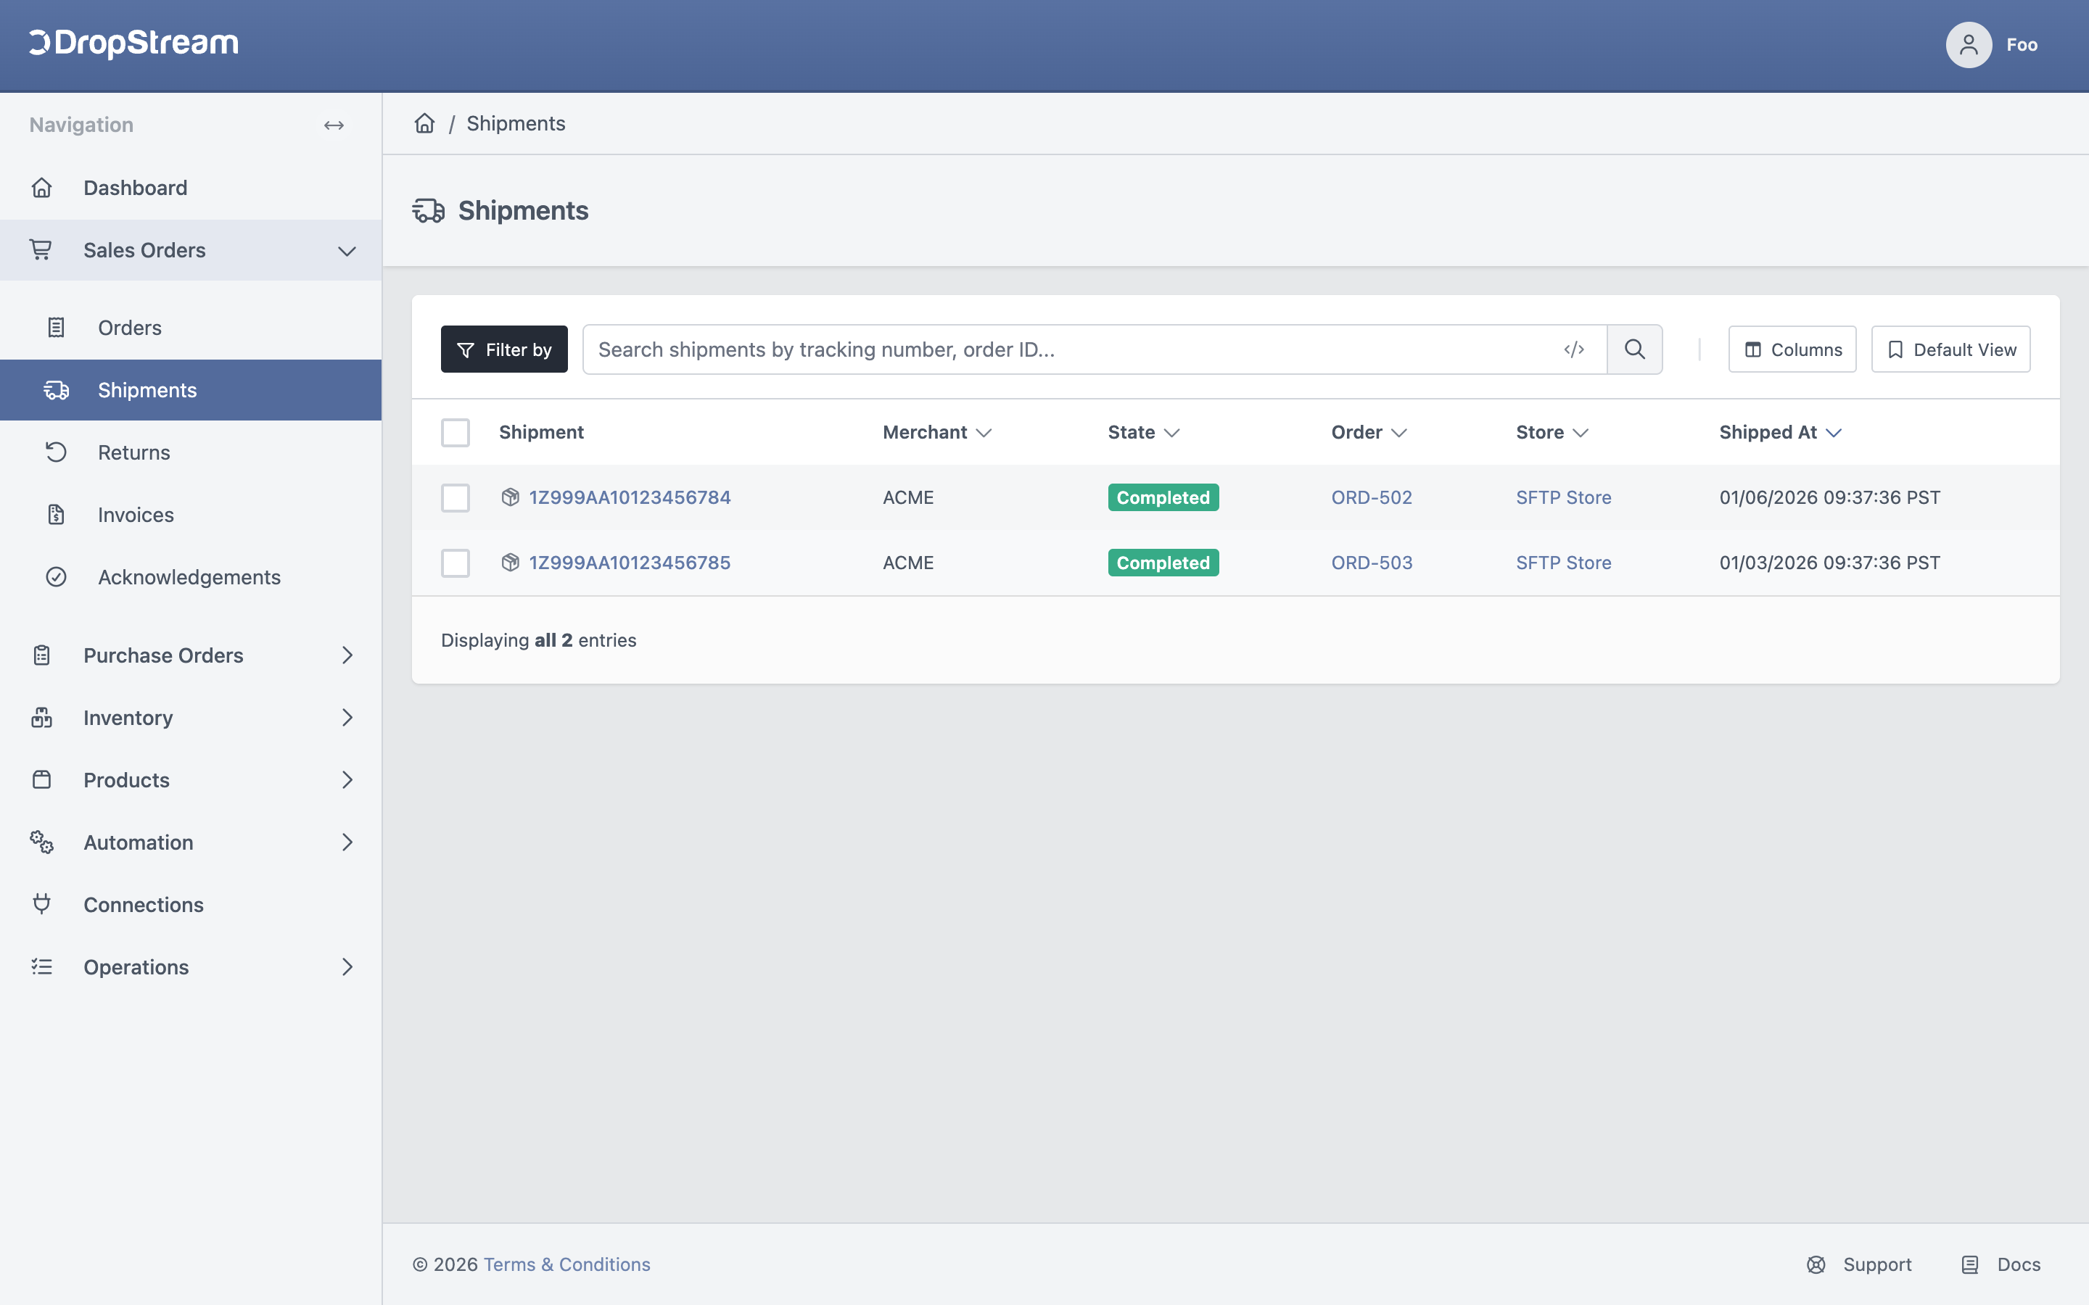
Task: Click the Completed badge for ORD-502
Action: click(x=1163, y=497)
